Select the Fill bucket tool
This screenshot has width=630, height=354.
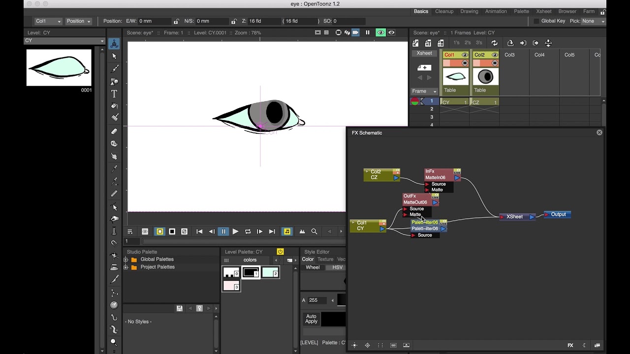pos(114,106)
